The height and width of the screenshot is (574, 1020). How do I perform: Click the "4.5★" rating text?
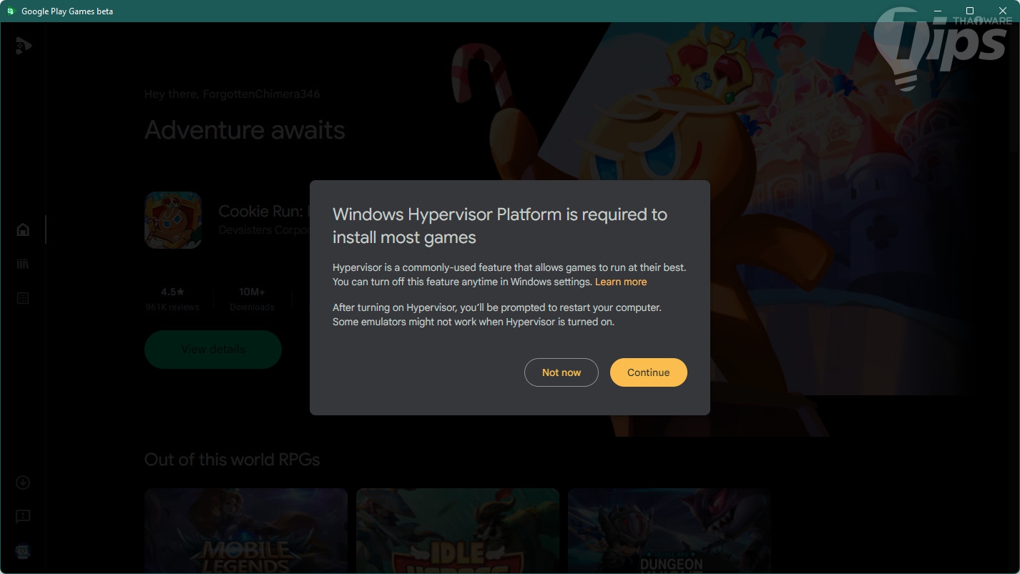tap(173, 292)
